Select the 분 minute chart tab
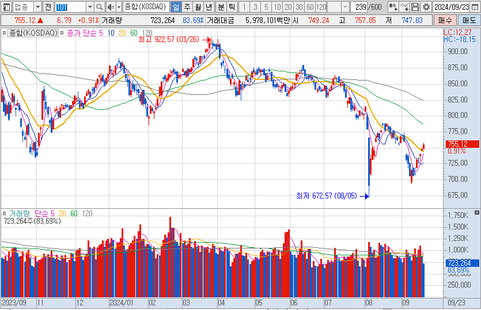Image resolution: width=481 pixels, height=310 pixels. (x=221, y=7)
